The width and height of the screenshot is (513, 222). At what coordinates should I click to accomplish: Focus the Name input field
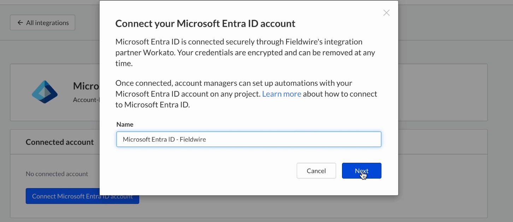click(249, 139)
